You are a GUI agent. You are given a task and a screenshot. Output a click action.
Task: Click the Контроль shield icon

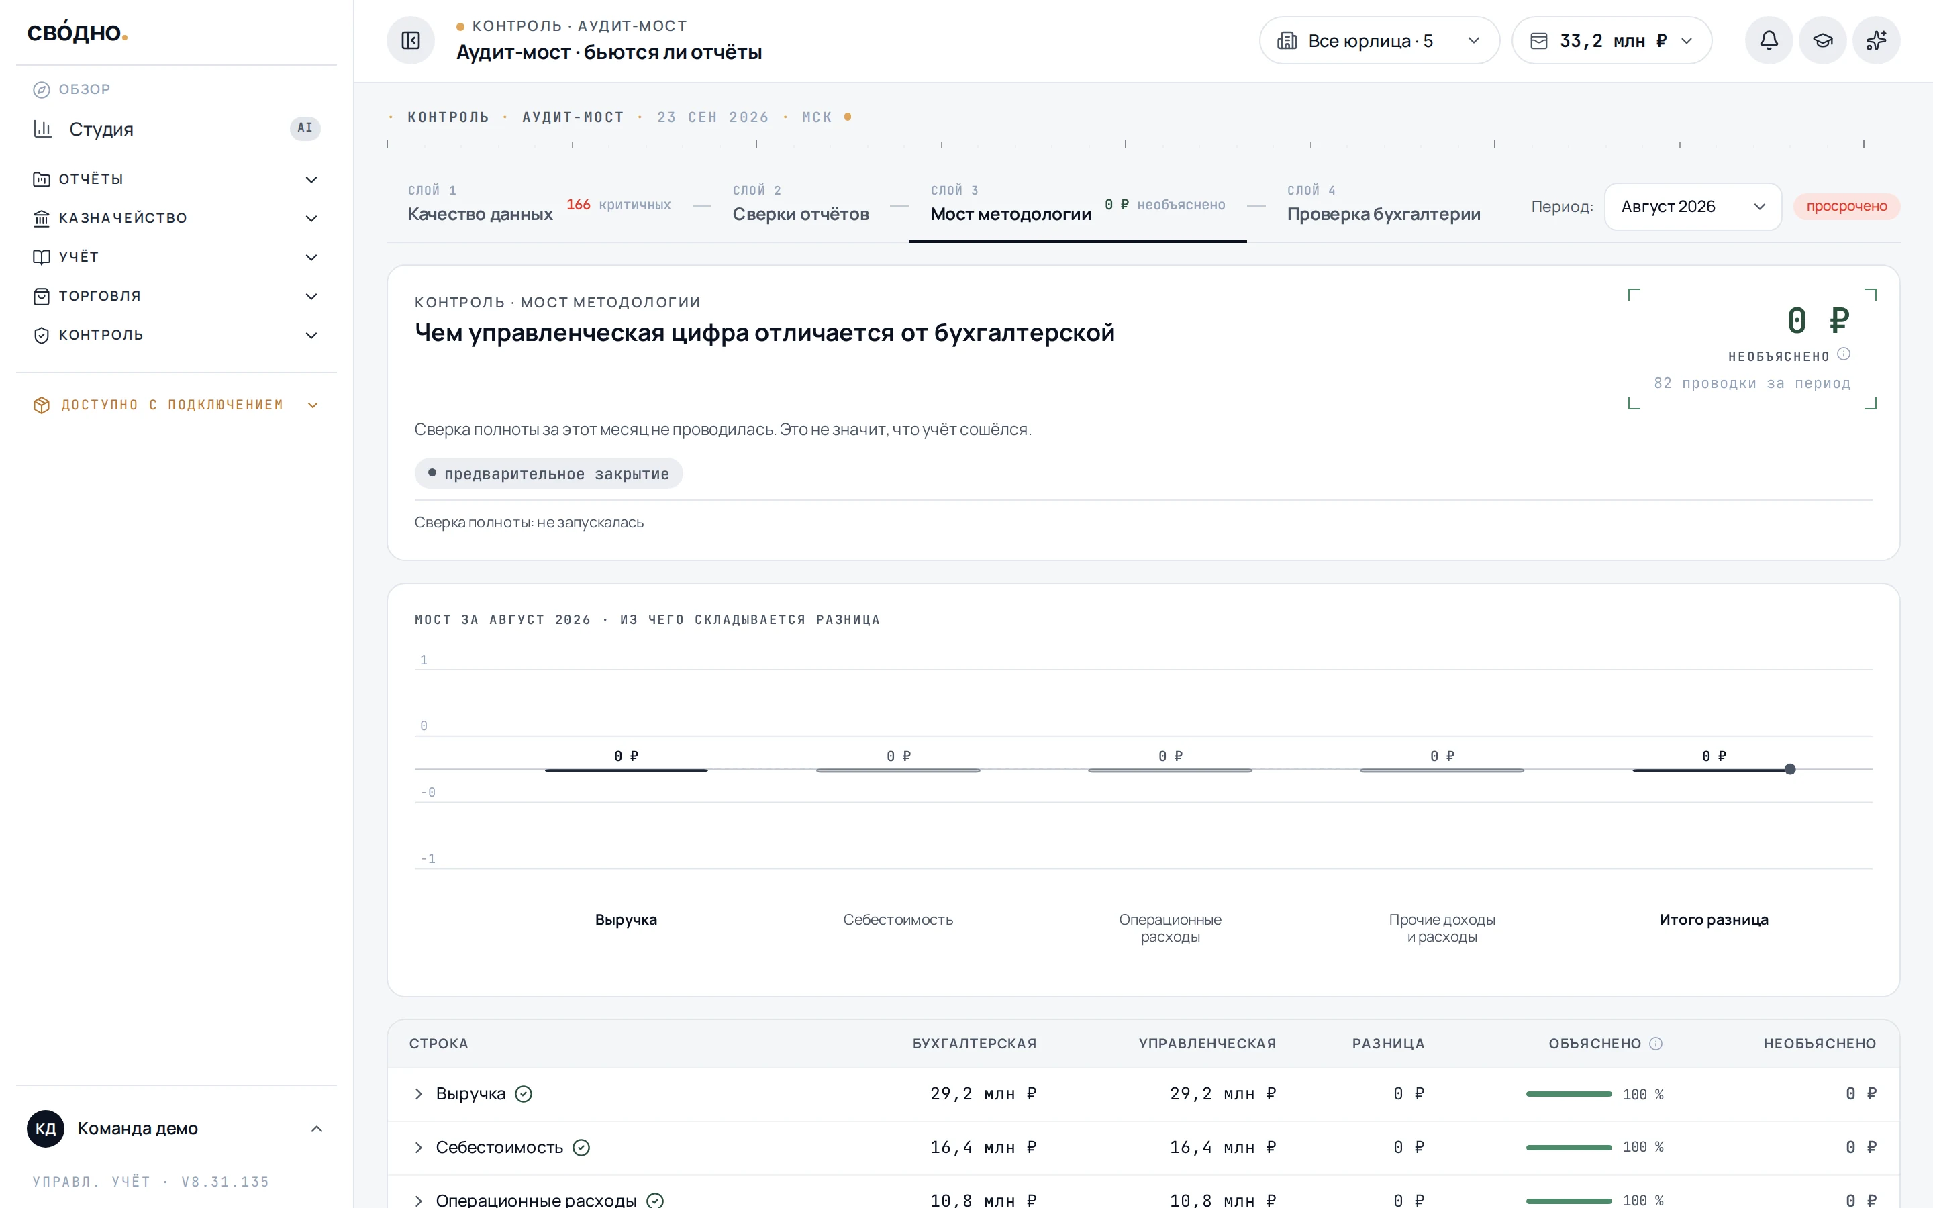point(42,336)
